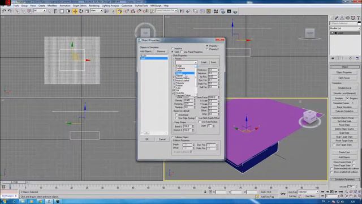Tick the Anisotropic checkbox
This screenshot has height=204, width=362.
click(176, 114)
